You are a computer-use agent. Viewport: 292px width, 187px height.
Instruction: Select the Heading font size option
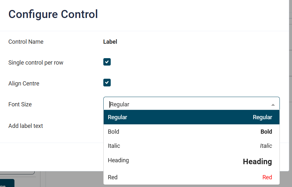pyautogui.click(x=118, y=160)
